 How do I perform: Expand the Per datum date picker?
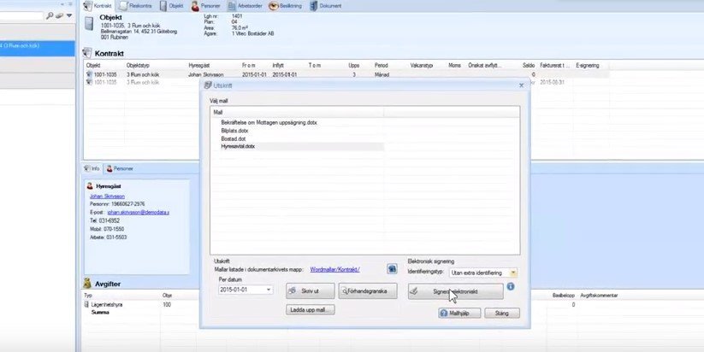pos(268,290)
